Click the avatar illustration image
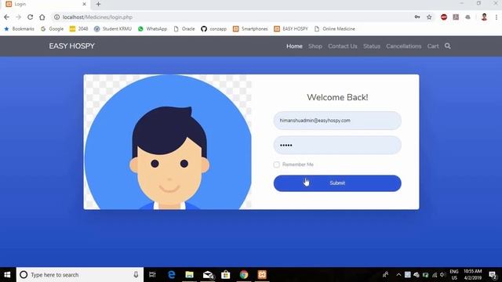The image size is (502, 282). click(x=168, y=142)
